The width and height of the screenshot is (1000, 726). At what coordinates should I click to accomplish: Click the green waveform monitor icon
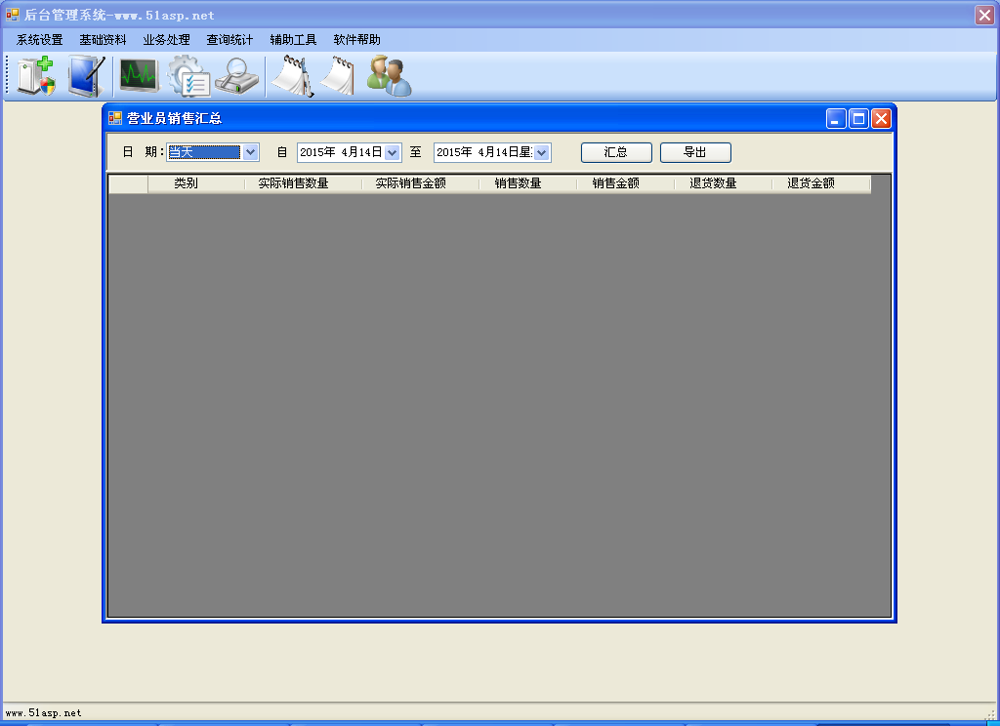click(x=139, y=76)
